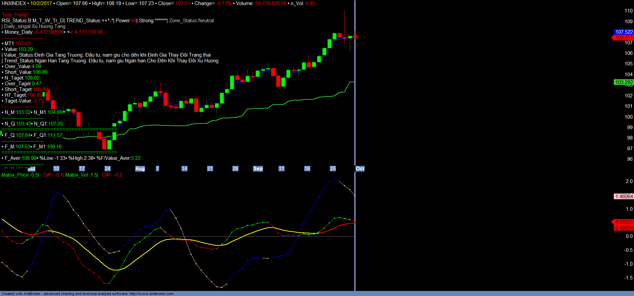Select the pink 1.46064 indicator tag

coord(624,197)
